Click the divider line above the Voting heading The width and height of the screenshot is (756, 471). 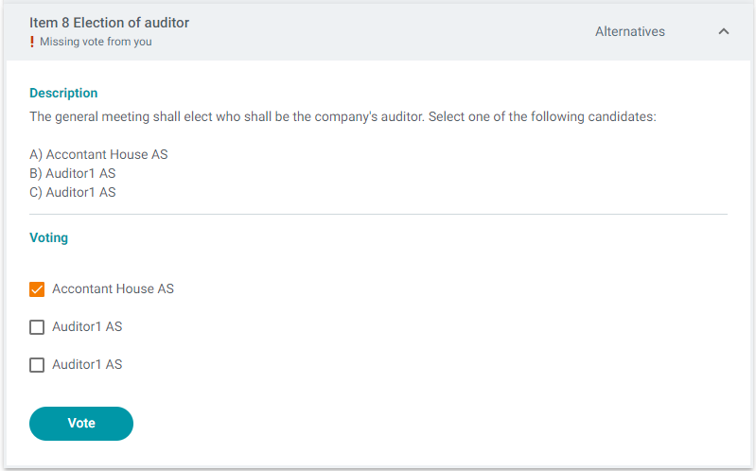[x=378, y=214]
